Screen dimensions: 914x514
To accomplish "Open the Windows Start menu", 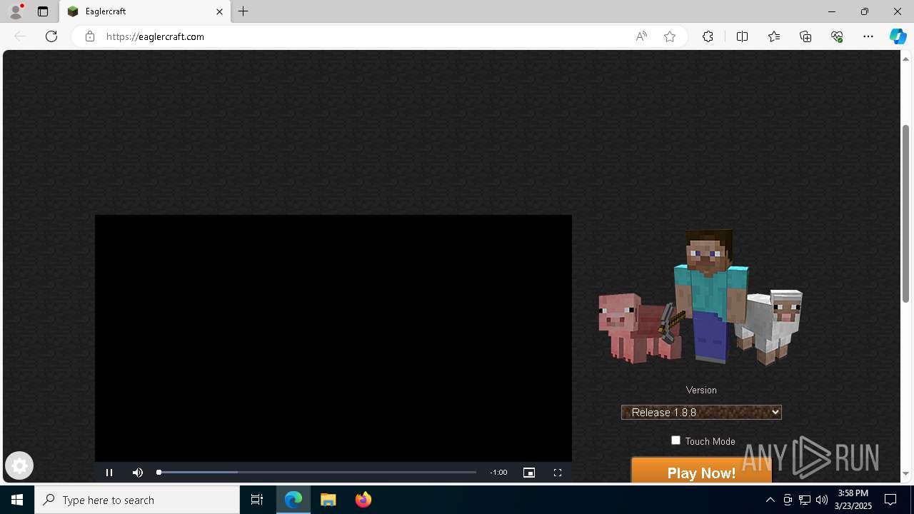I will point(17,500).
